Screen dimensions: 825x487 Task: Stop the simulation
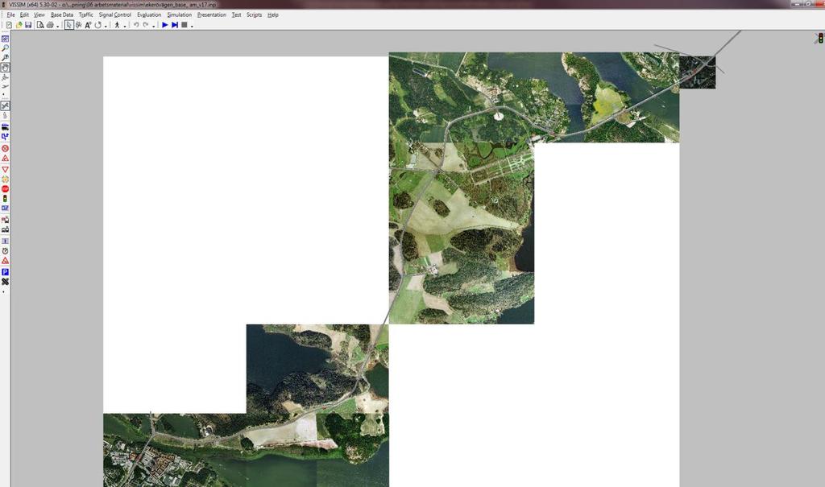pyautogui.click(x=184, y=25)
